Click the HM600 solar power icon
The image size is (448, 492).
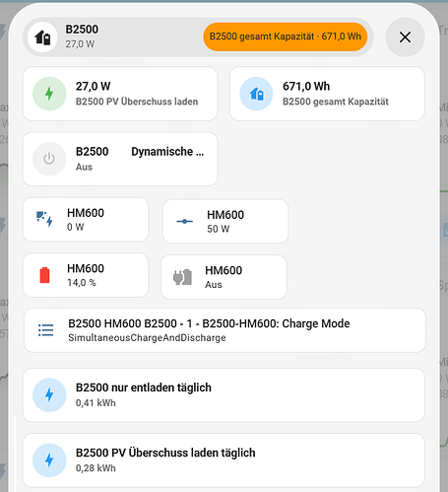pyautogui.click(x=44, y=219)
